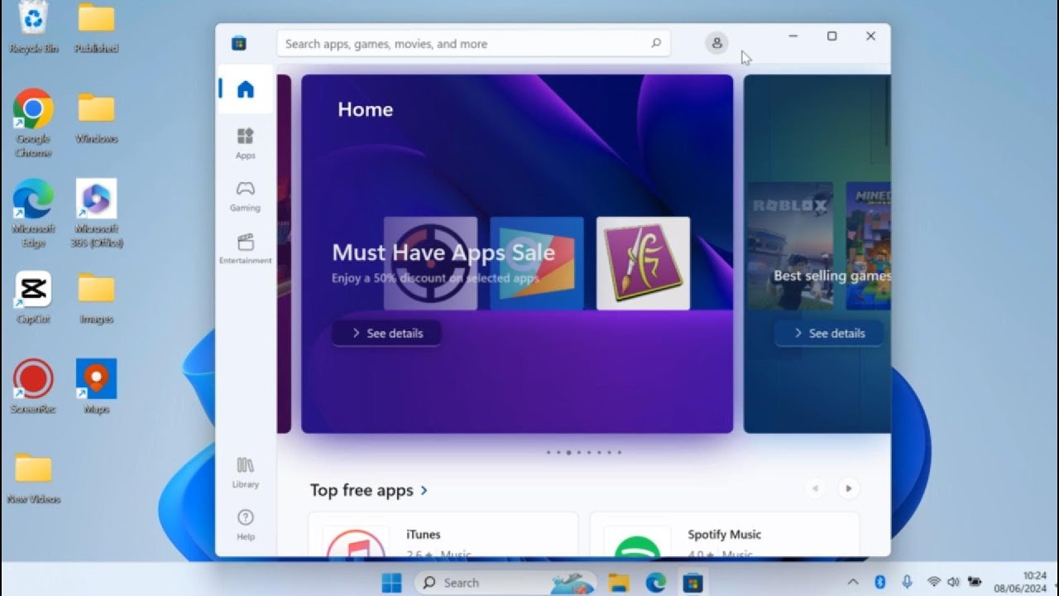The width and height of the screenshot is (1059, 596).
Task: Select the colorful striped app tile
Action: (537, 263)
